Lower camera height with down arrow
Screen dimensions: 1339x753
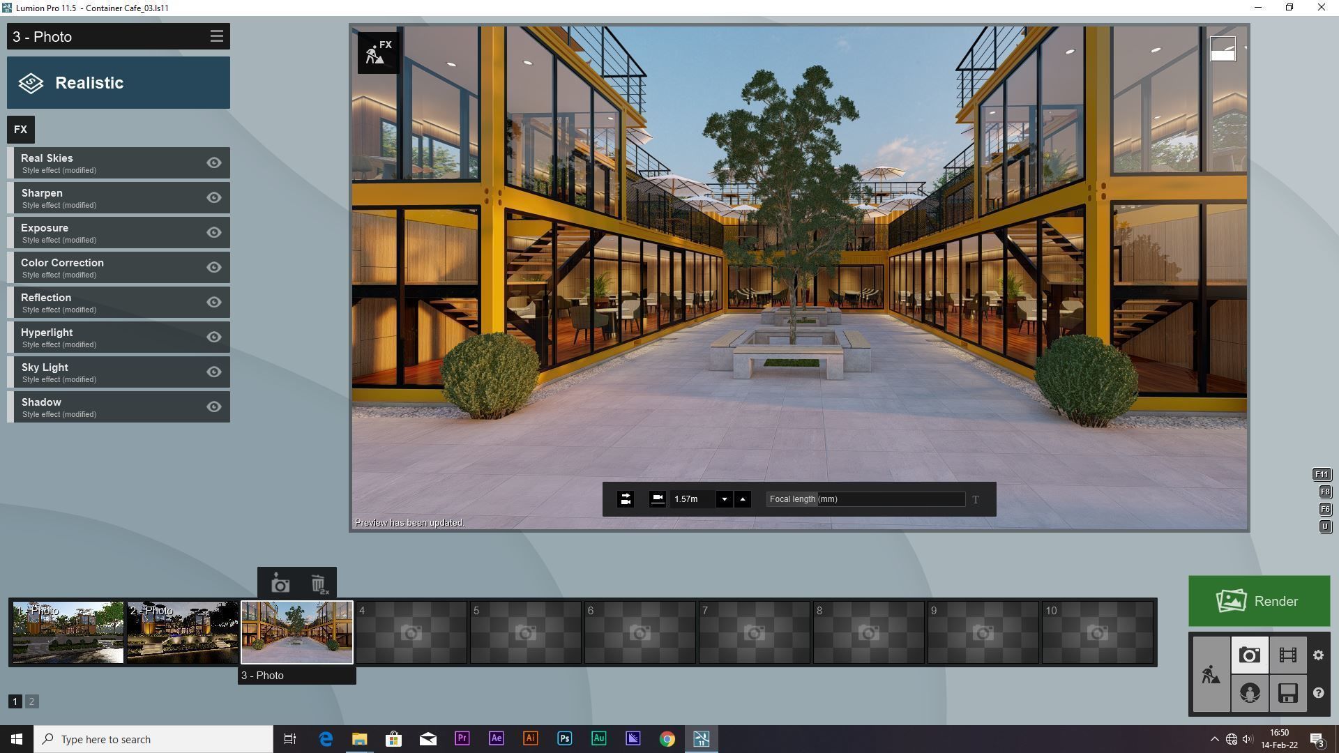(725, 499)
